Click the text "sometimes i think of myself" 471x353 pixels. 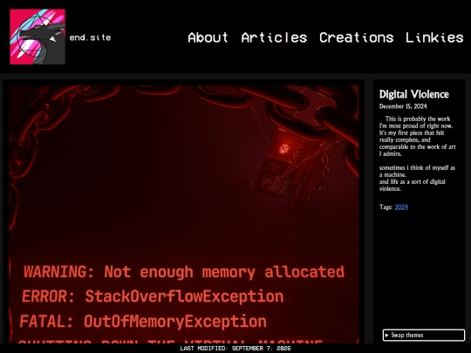point(413,168)
